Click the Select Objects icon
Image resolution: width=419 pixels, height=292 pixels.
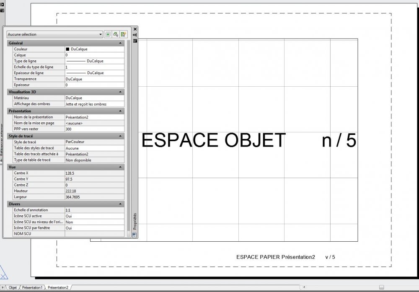tap(116, 34)
